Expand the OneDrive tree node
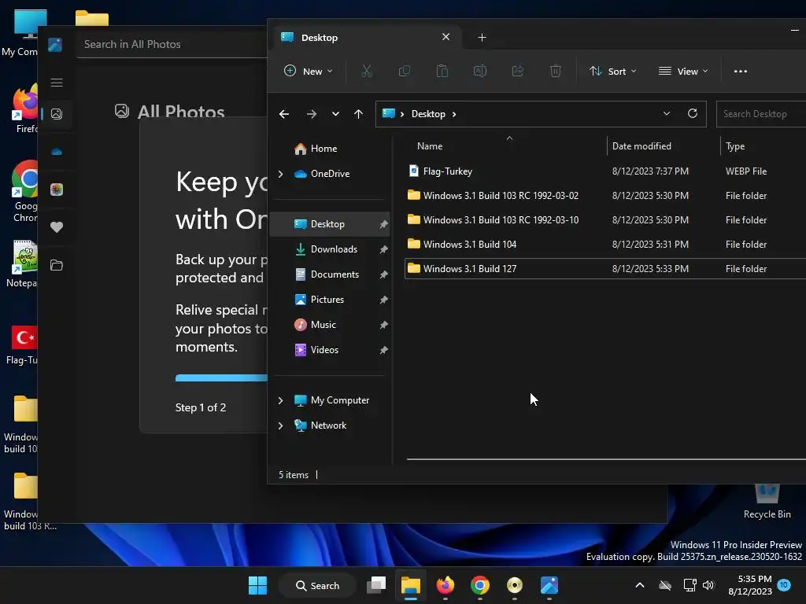The width and height of the screenshot is (806, 604). (x=281, y=174)
